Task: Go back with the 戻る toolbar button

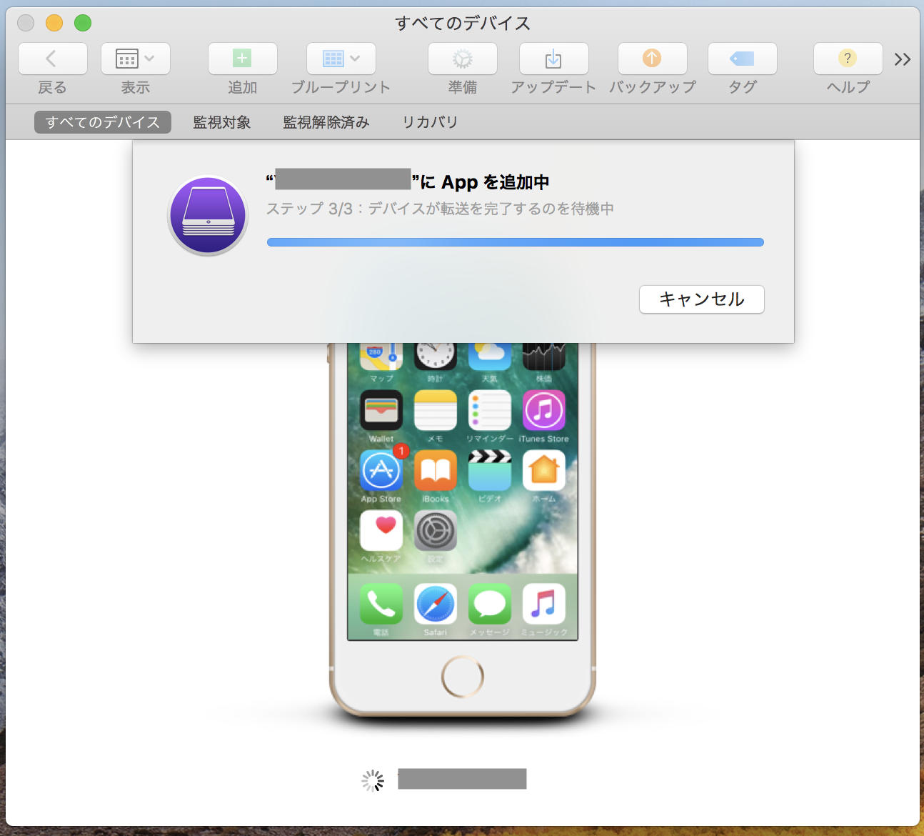Action: [52, 59]
